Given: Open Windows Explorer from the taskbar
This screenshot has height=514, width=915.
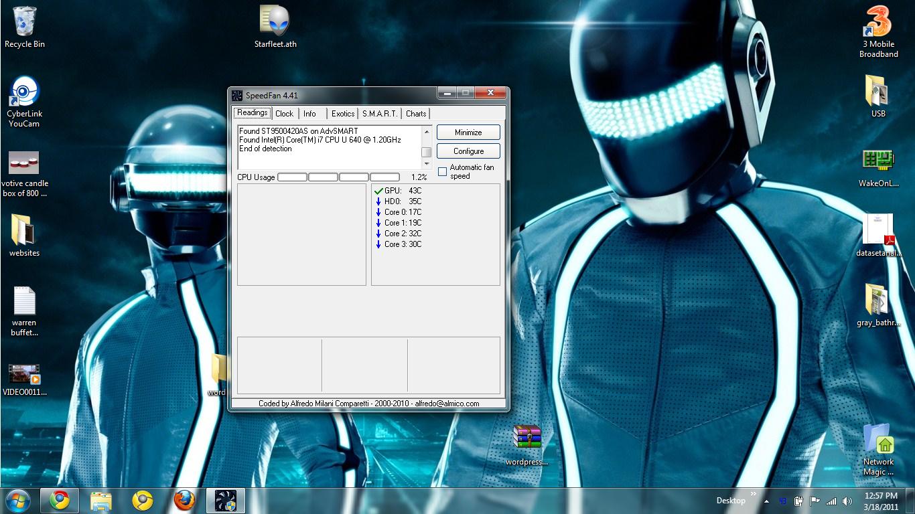Looking at the screenshot, I should point(101,501).
